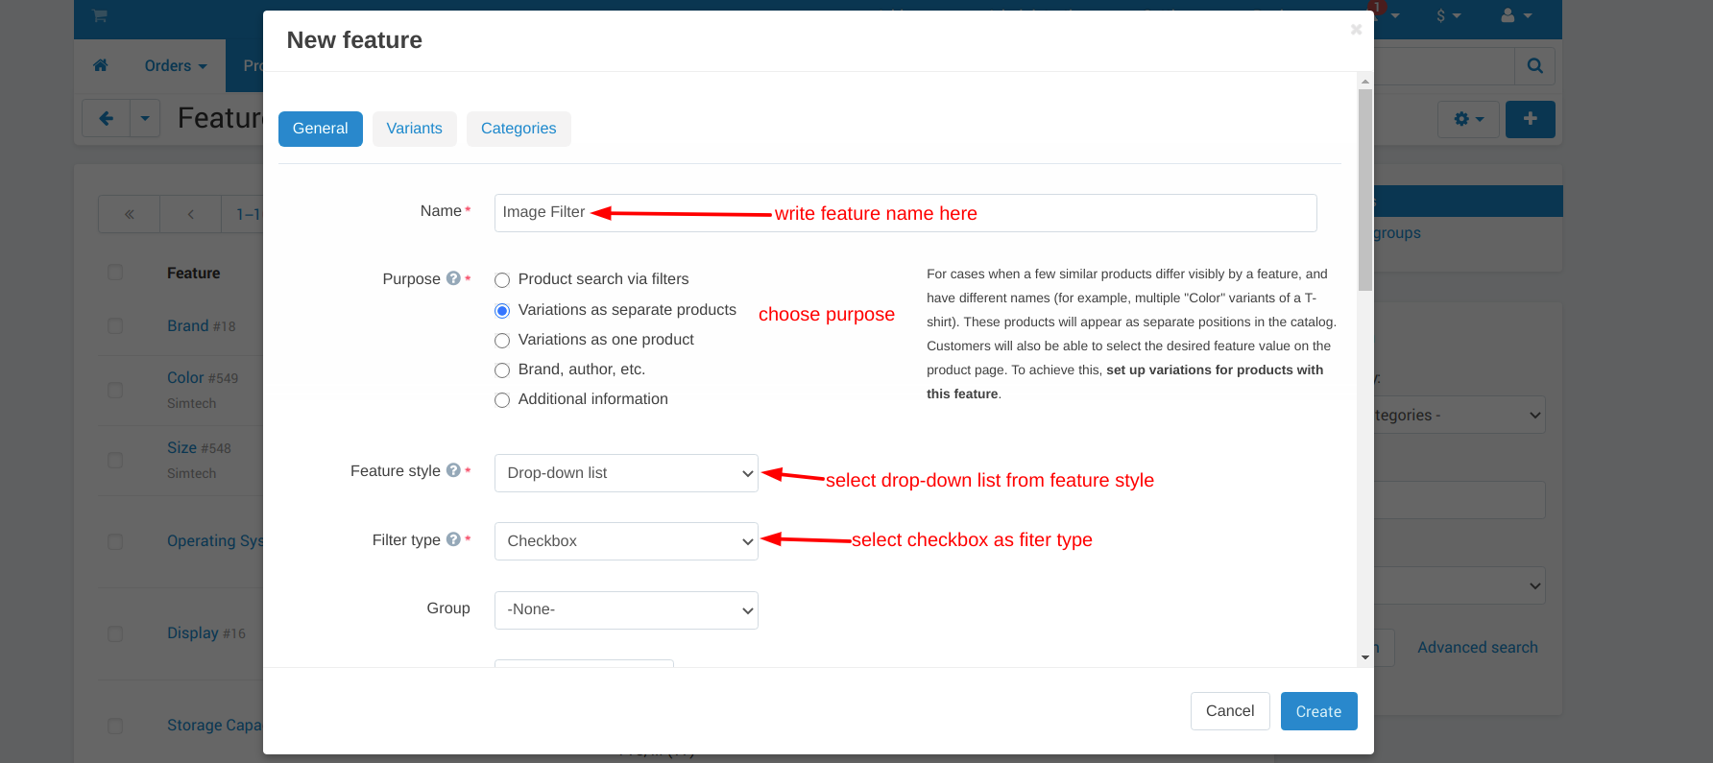Click the search magnifier icon
Screen dimensions: 1713x763
coord(1534,65)
